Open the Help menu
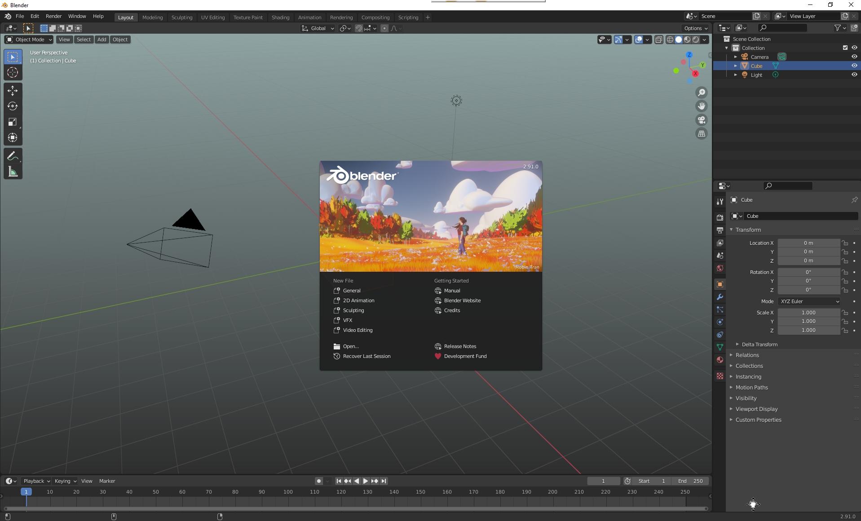The image size is (861, 521). pos(98,16)
